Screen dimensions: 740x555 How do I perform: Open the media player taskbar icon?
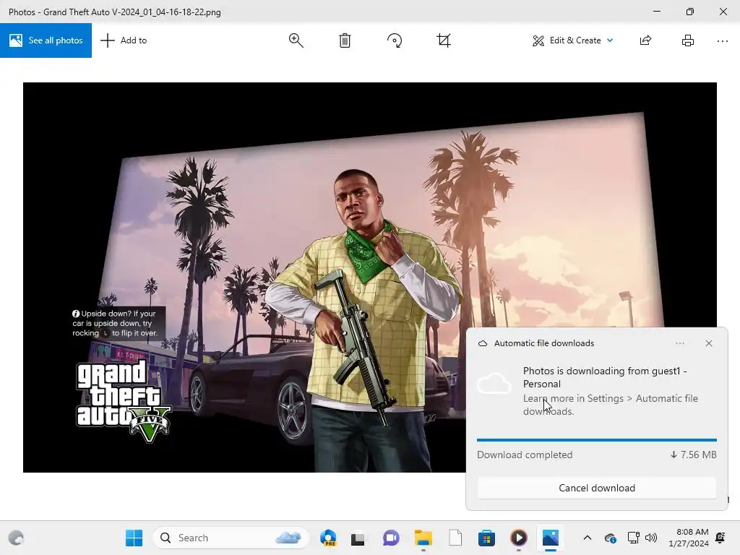[519, 538]
